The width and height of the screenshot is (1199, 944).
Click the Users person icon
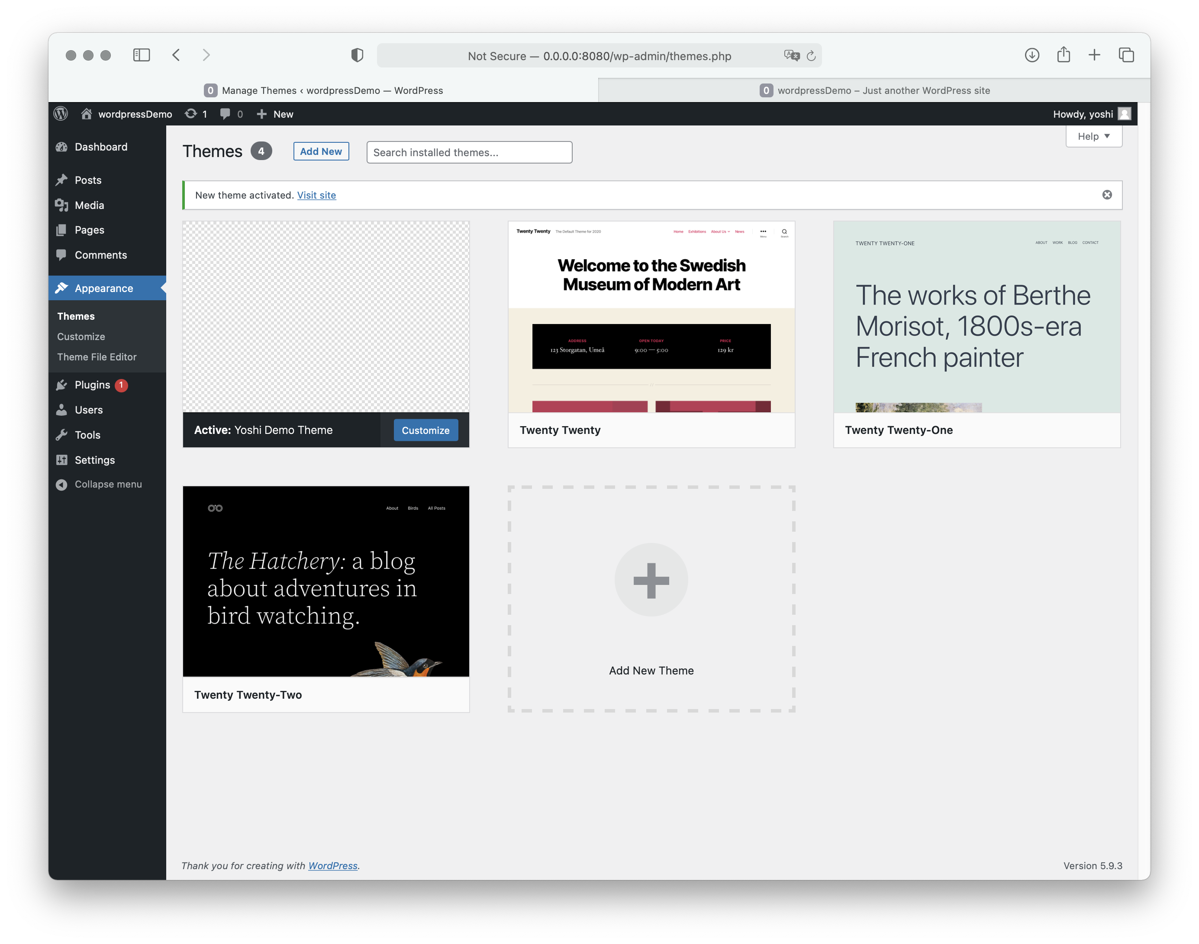coord(61,410)
